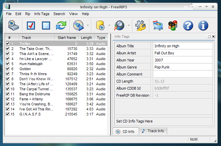Screen dimensions: 221x146
Task: Click the globe search magnifier icon
Action: 119,26
